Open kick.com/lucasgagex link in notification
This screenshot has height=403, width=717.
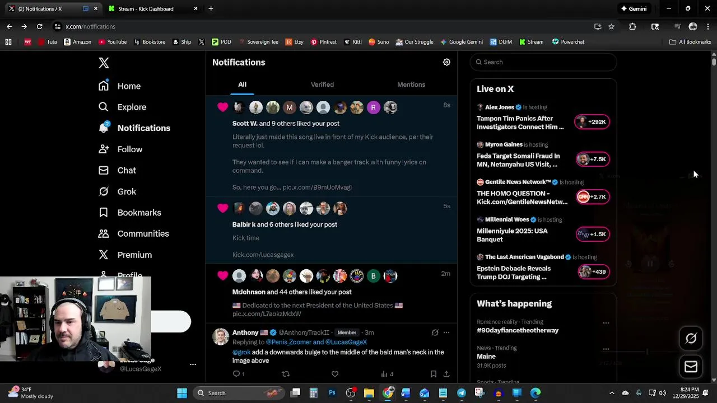[x=263, y=255]
